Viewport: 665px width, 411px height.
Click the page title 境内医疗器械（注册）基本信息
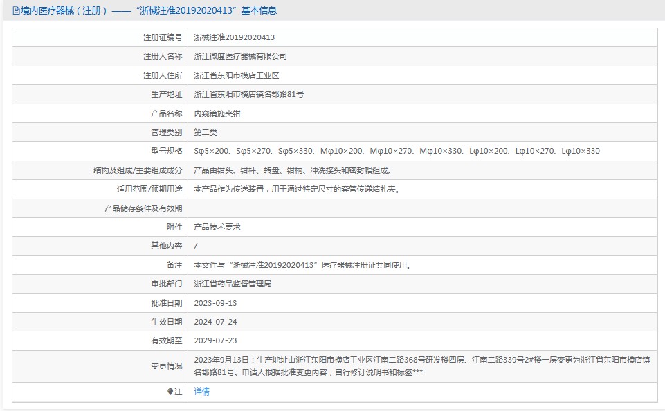click(145, 11)
